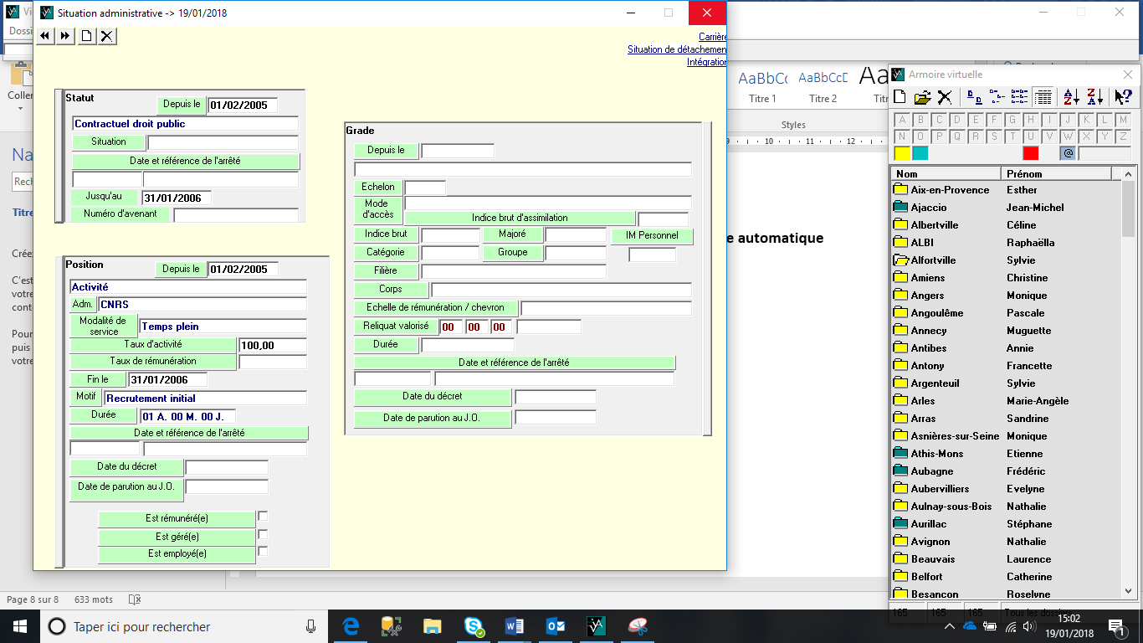Screen dimensions: 1143x643
Task: Sort the list by the Prénom column header
Action: 1056,173
